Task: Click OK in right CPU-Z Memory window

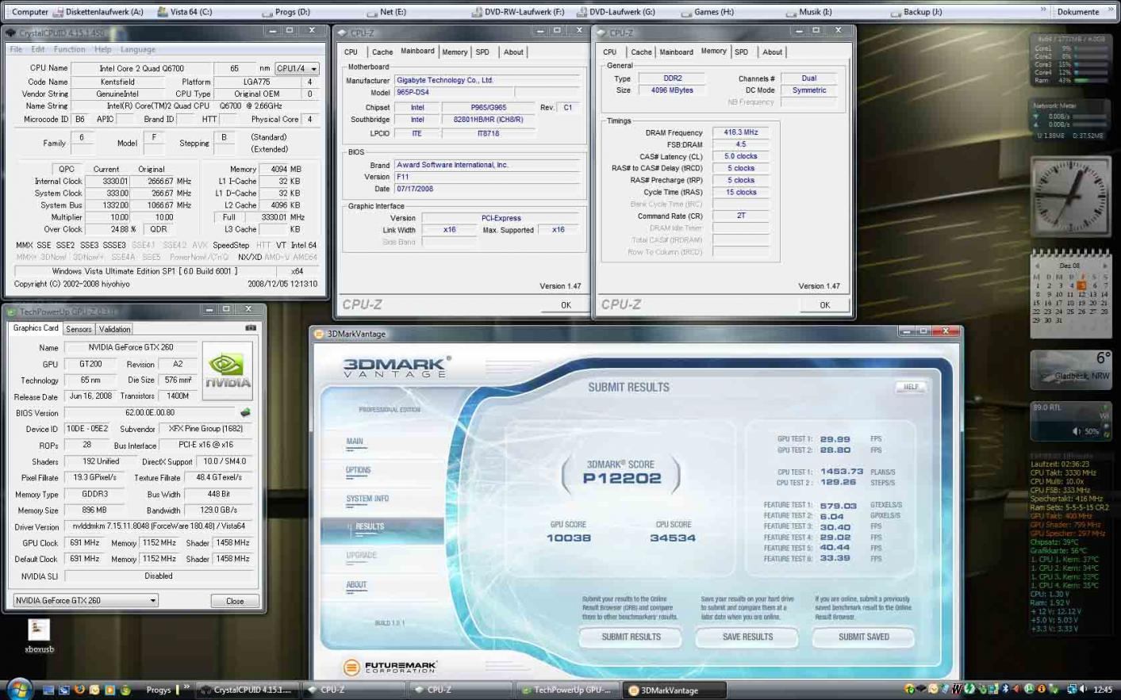Action: coord(825,305)
